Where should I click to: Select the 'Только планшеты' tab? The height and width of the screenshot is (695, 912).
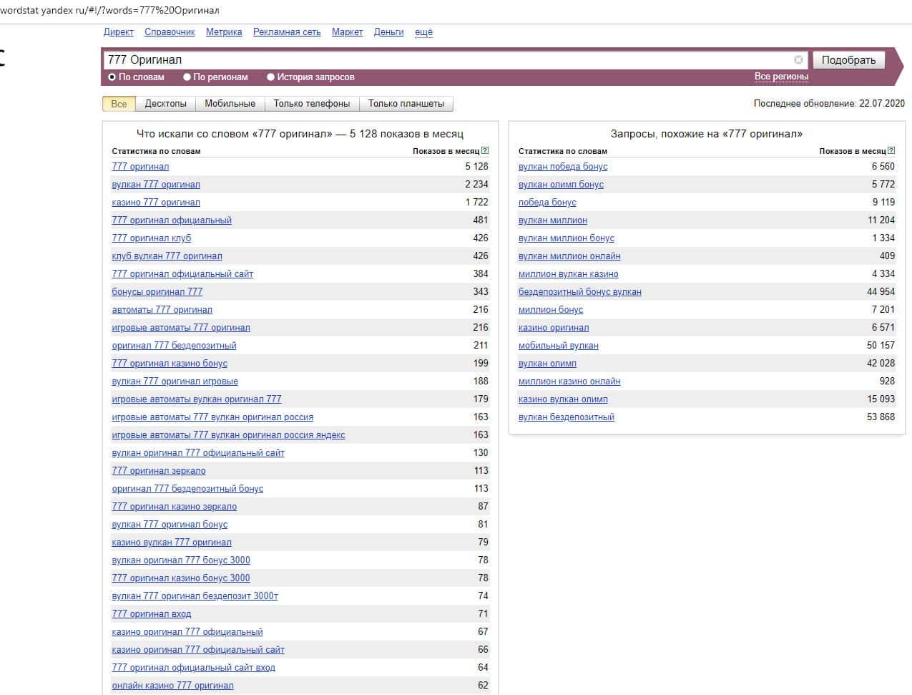click(x=406, y=104)
